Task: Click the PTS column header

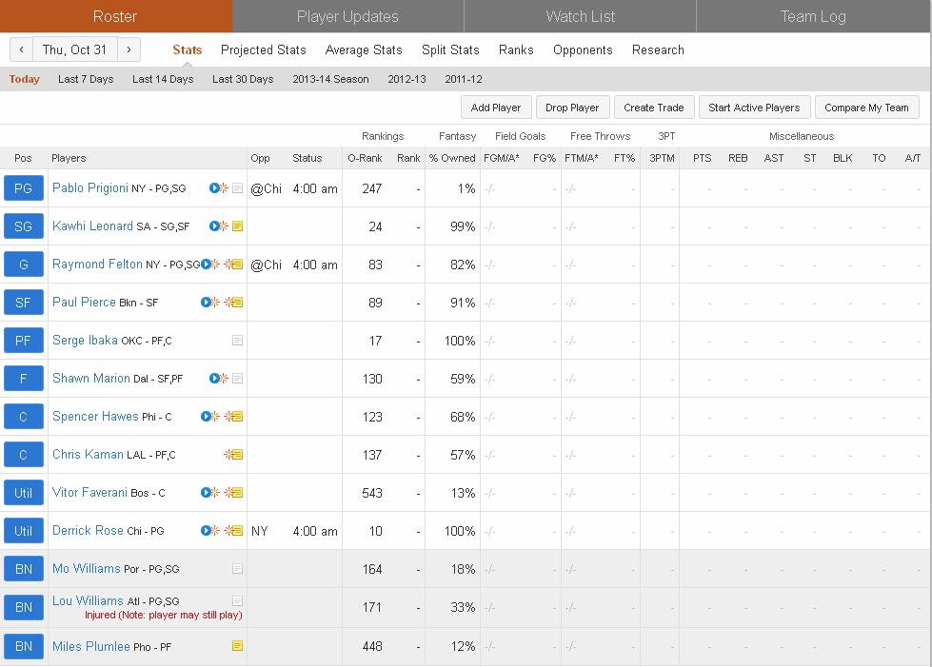Action: 702,158
